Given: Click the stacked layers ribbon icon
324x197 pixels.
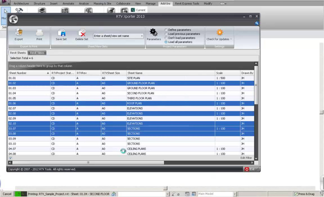Looking at the screenshot, I should tap(42, 10).
